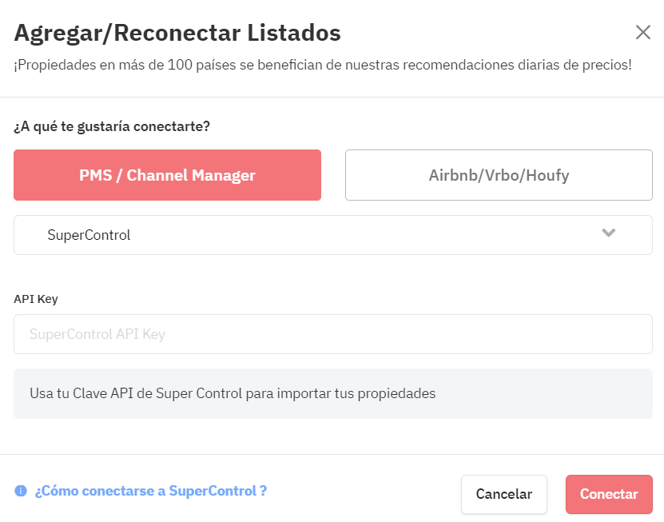Expand the dropdown using the chevron arrow
The width and height of the screenshot is (664, 522).
click(609, 233)
